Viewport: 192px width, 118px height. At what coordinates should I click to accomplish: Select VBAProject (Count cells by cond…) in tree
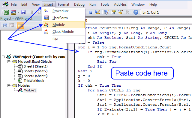[x=39, y=57]
